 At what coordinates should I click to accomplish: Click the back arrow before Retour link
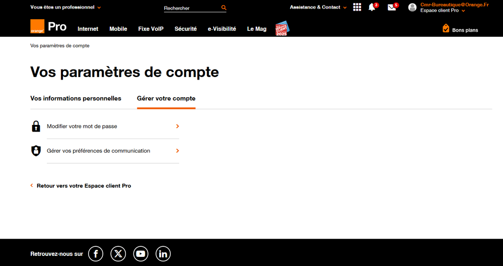point(32,185)
